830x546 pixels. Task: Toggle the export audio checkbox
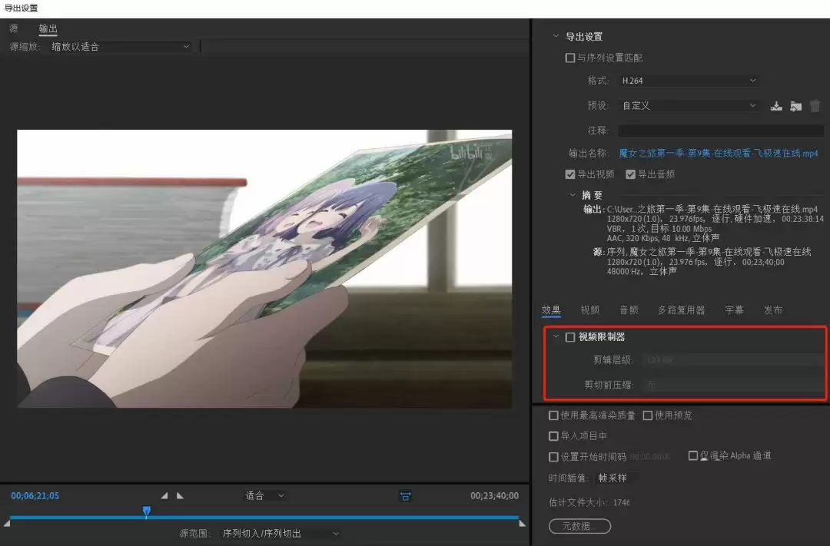[630, 174]
